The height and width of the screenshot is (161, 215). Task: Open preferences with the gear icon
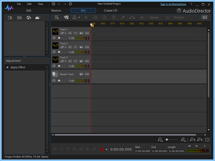point(71,4)
